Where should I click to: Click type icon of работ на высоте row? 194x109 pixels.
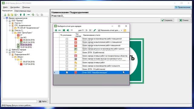pos(76,66)
